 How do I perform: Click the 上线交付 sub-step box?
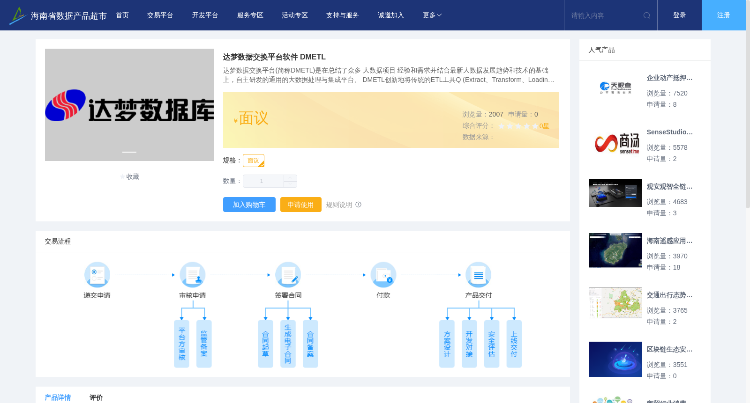click(x=514, y=344)
